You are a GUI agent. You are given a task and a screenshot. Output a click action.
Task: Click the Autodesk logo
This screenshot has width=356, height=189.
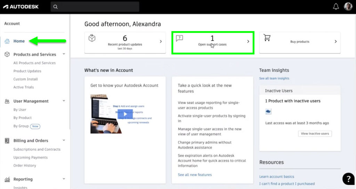tap(21, 7)
